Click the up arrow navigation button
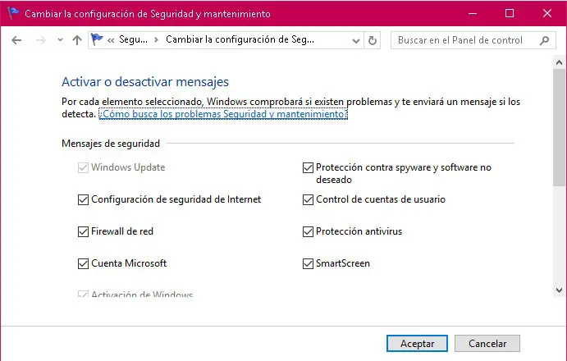The height and width of the screenshot is (361, 567). coord(77,40)
